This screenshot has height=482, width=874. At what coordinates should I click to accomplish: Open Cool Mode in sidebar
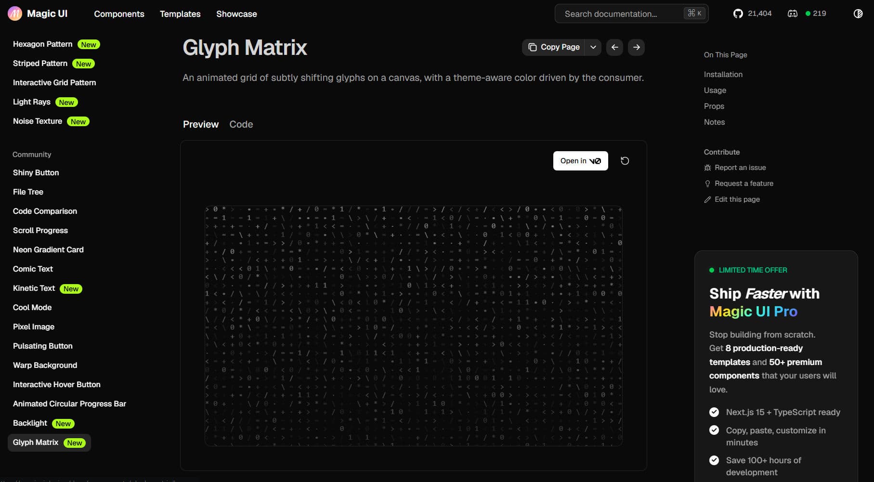pos(32,307)
